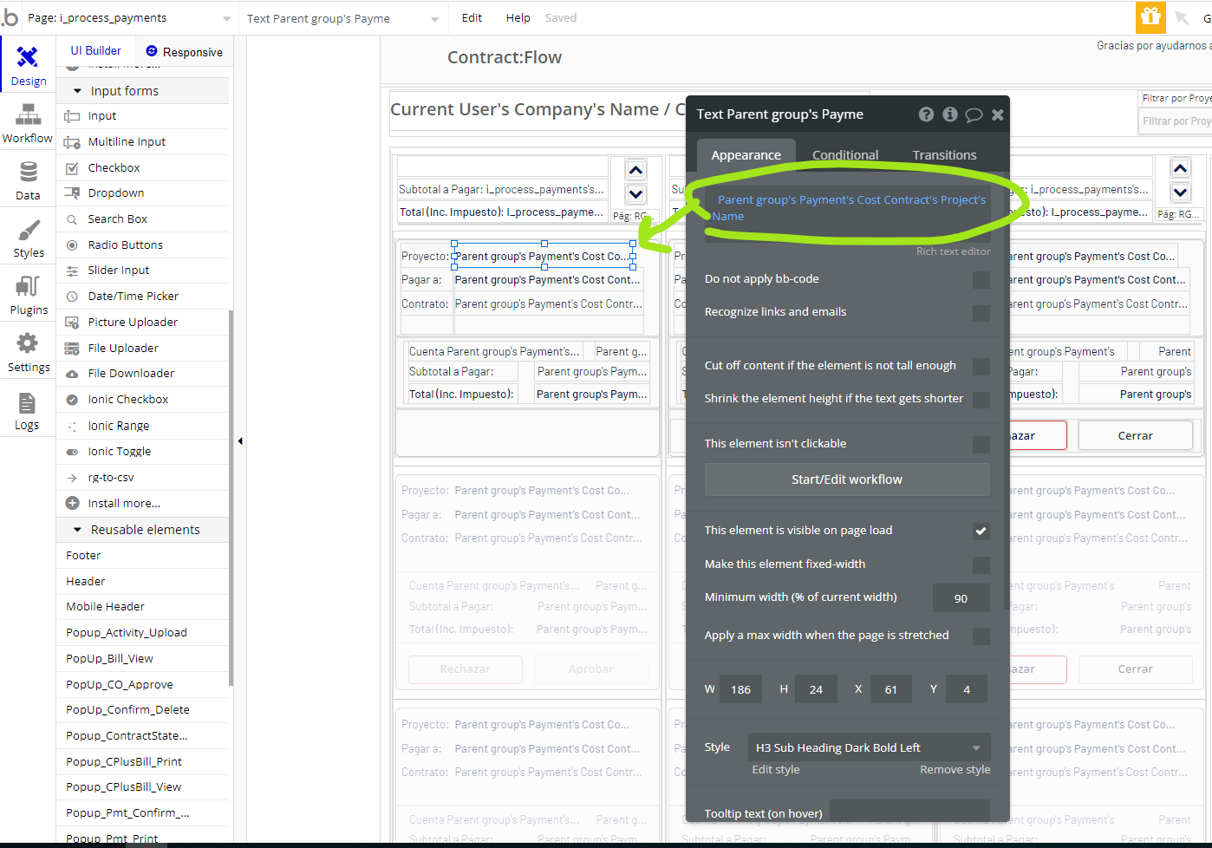Select the File Downloader element
This screenshot has width=1212, height=848.
pos(143,374)
